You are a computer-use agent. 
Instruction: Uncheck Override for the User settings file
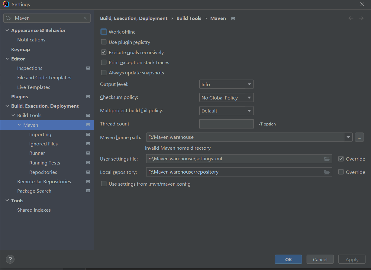click(341, 159)
